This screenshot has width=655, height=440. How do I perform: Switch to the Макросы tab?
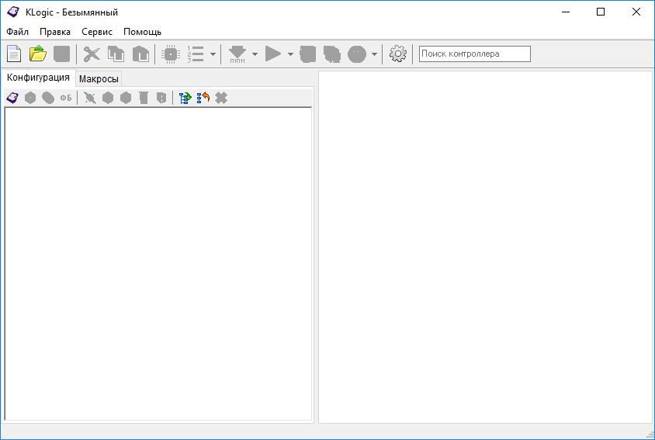tap(99, 78)
